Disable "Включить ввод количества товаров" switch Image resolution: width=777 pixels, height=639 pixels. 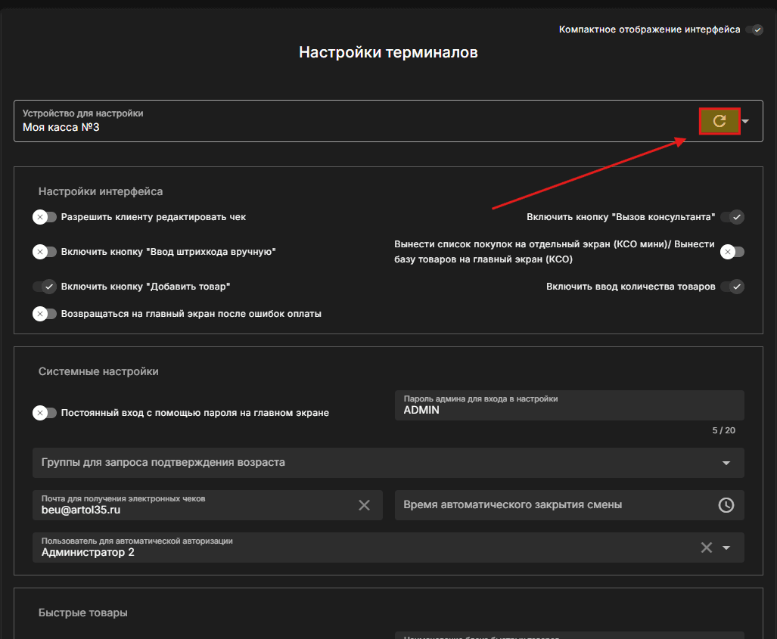[732, 287]
